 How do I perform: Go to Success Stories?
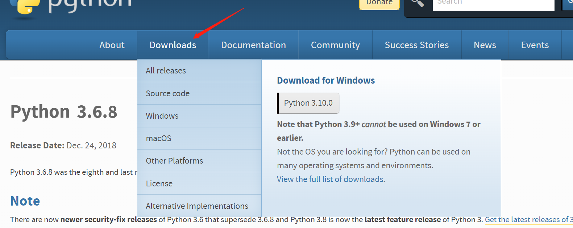coord(416,45)
